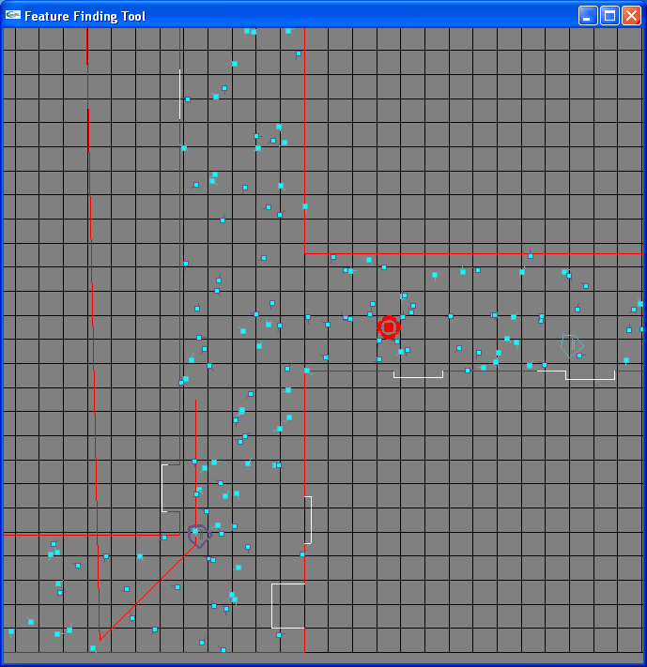The height and width of the screenshot is (667, 647).
Task: Click the Feature Finding Tool title bar
Action: (x=289, y=16)
